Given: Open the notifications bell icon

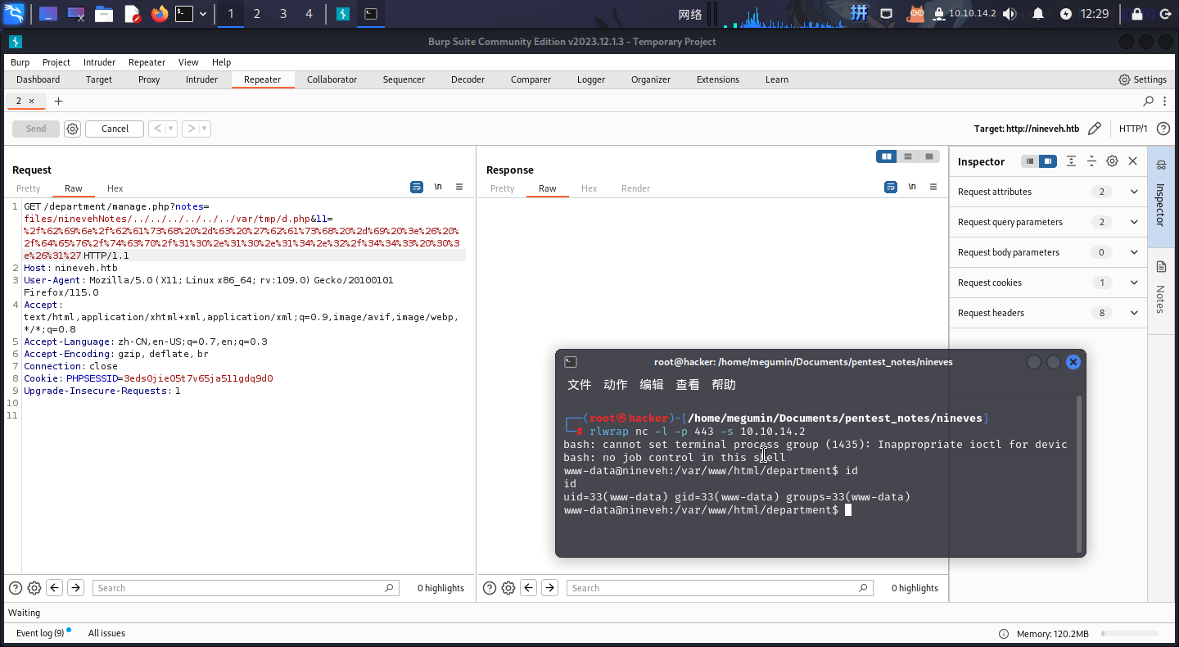Looking at the screenshot, I should tap(1038, 13).
